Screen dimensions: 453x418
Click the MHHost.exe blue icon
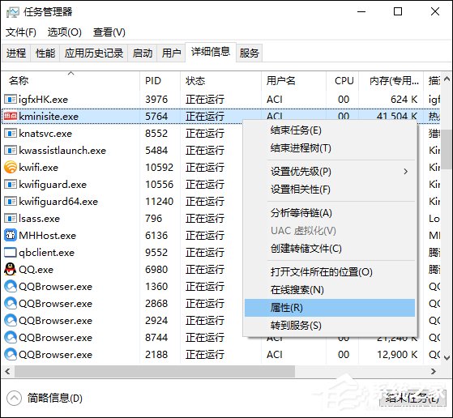[x=11, y=236]
